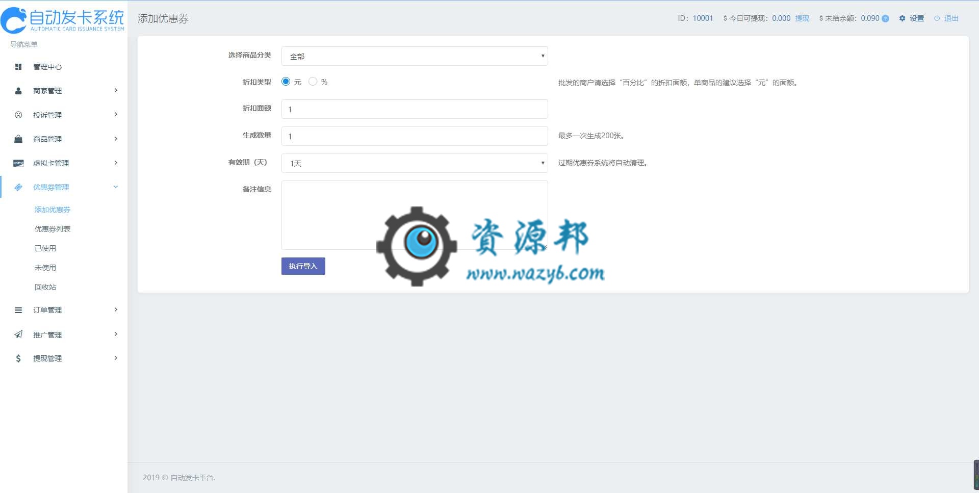Click the 商家管理 person icon
979x493 pixels.
[18, 91]
